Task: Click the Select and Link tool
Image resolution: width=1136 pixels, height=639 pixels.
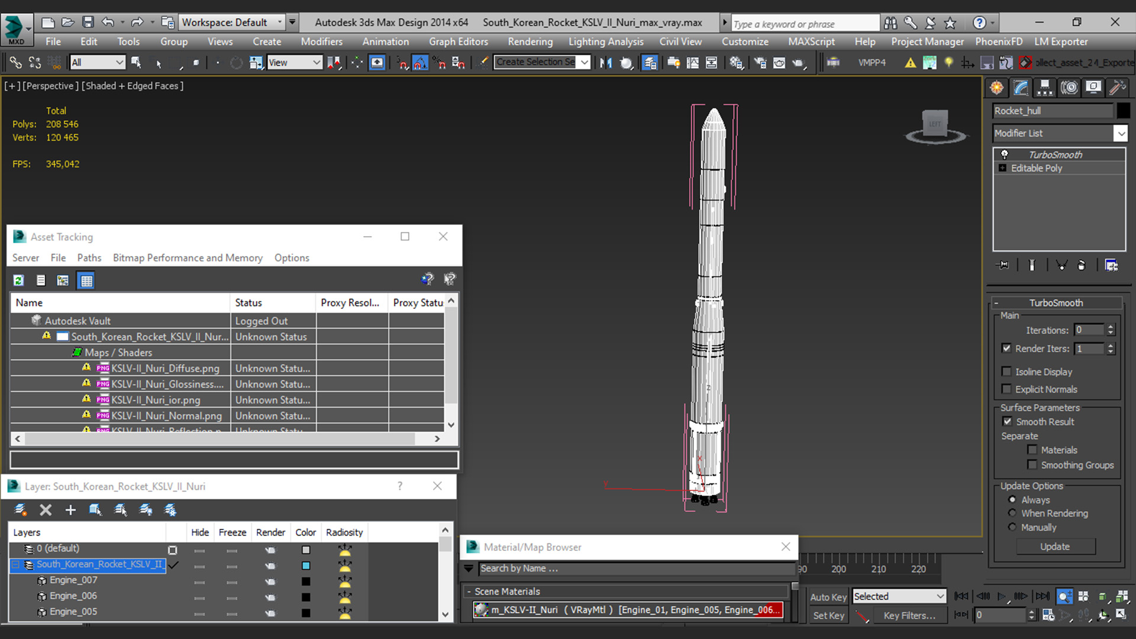Action: tap(15, 62)
